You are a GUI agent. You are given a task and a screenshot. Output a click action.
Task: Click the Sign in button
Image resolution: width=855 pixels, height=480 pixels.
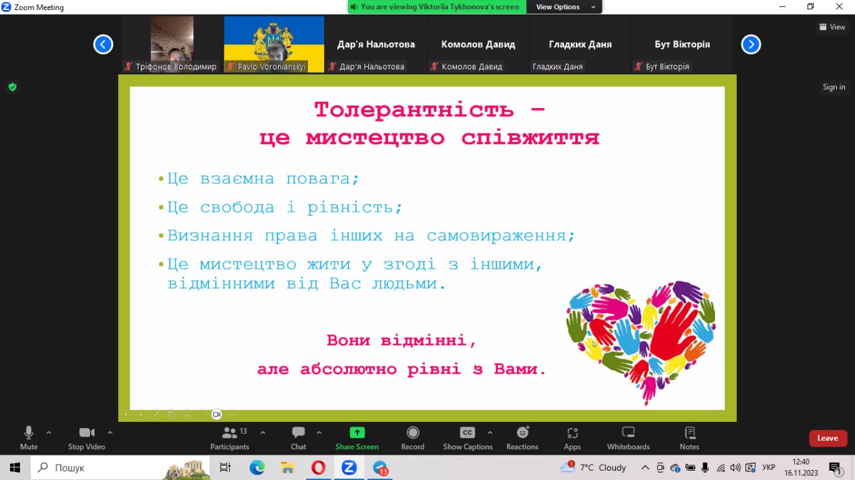834,87
